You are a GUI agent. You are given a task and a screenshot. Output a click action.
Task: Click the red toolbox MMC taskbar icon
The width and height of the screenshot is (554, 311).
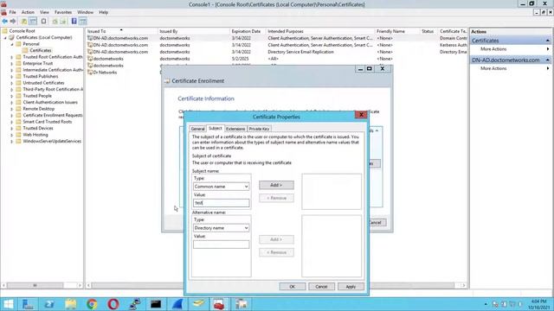219,304
